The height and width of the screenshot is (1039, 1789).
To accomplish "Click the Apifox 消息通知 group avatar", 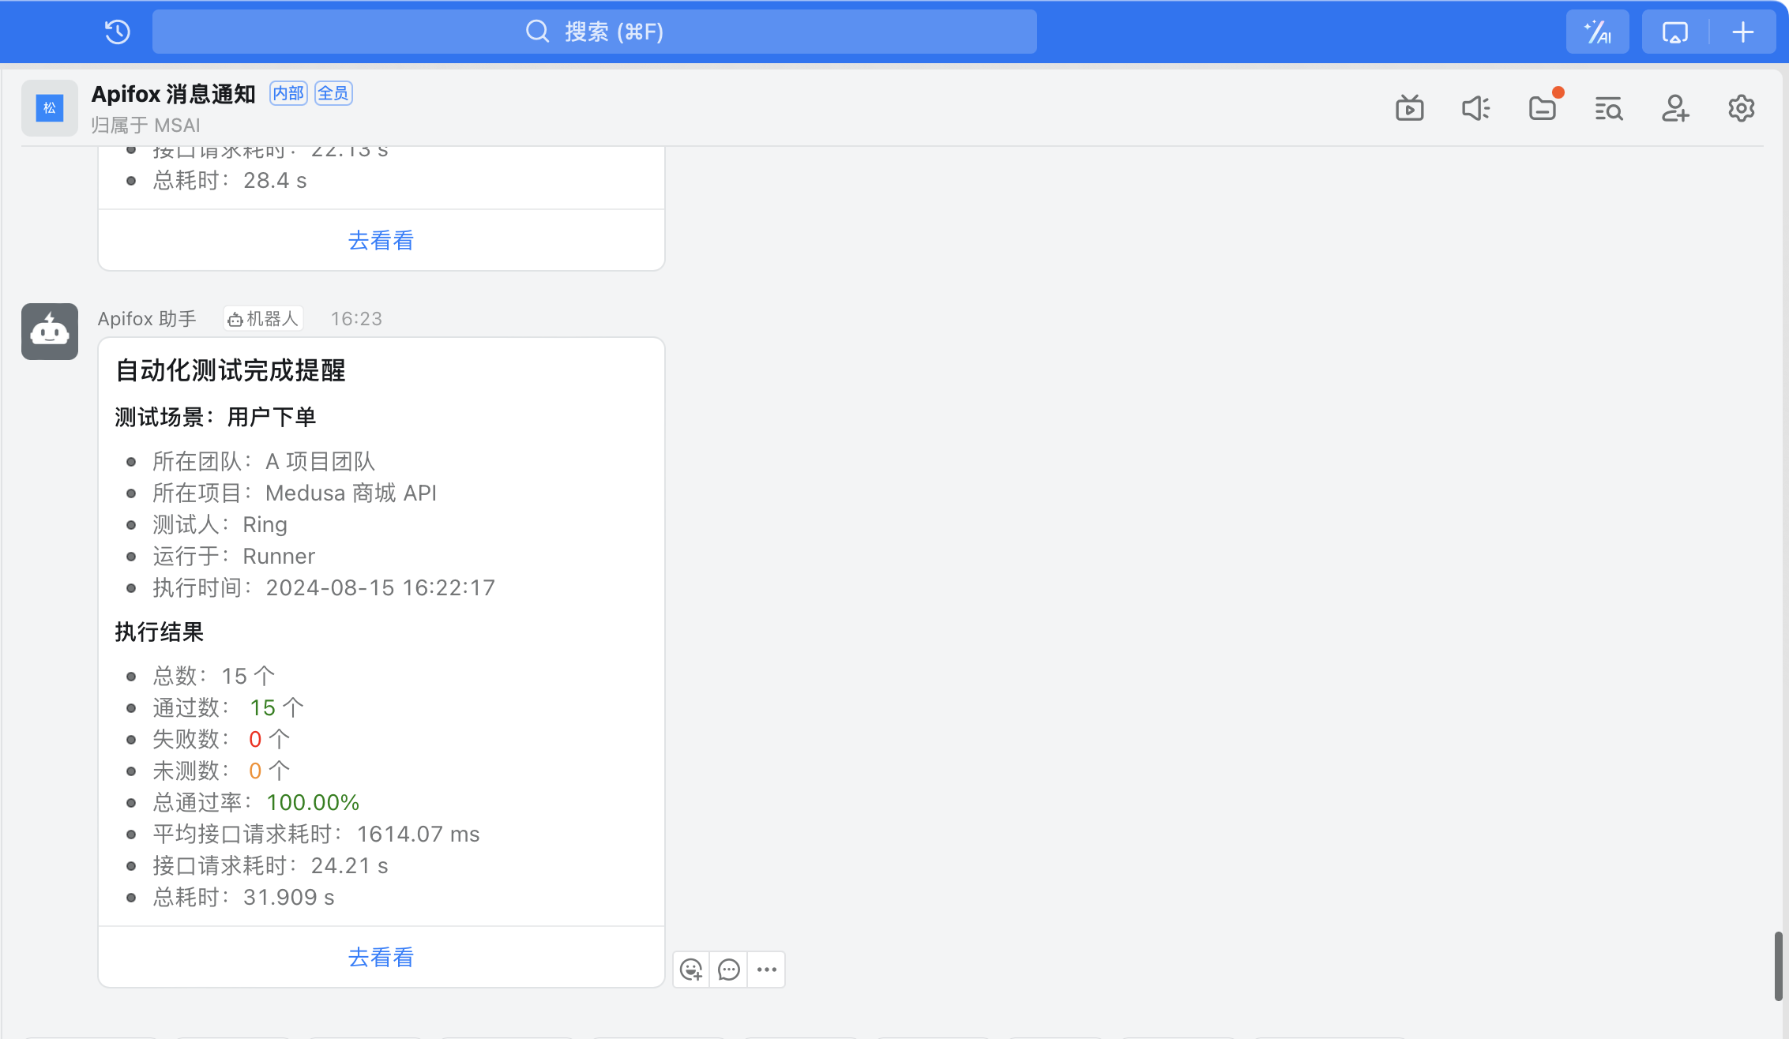I will (49, 108).
